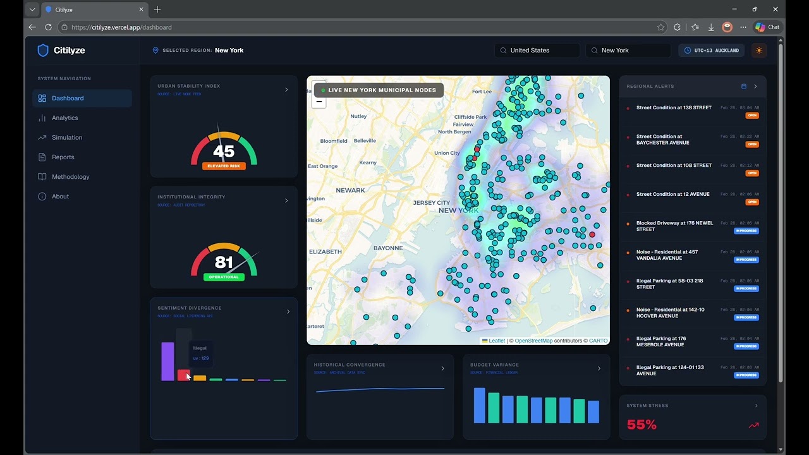This screenshot has width=809, height=455.
Task: Click the Analytics bar chart icon in sidebar
Action: pyautogui.click(x=42, y=118)
